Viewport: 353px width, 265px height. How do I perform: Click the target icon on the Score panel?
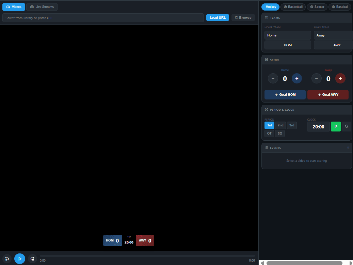tap(266, 60)
